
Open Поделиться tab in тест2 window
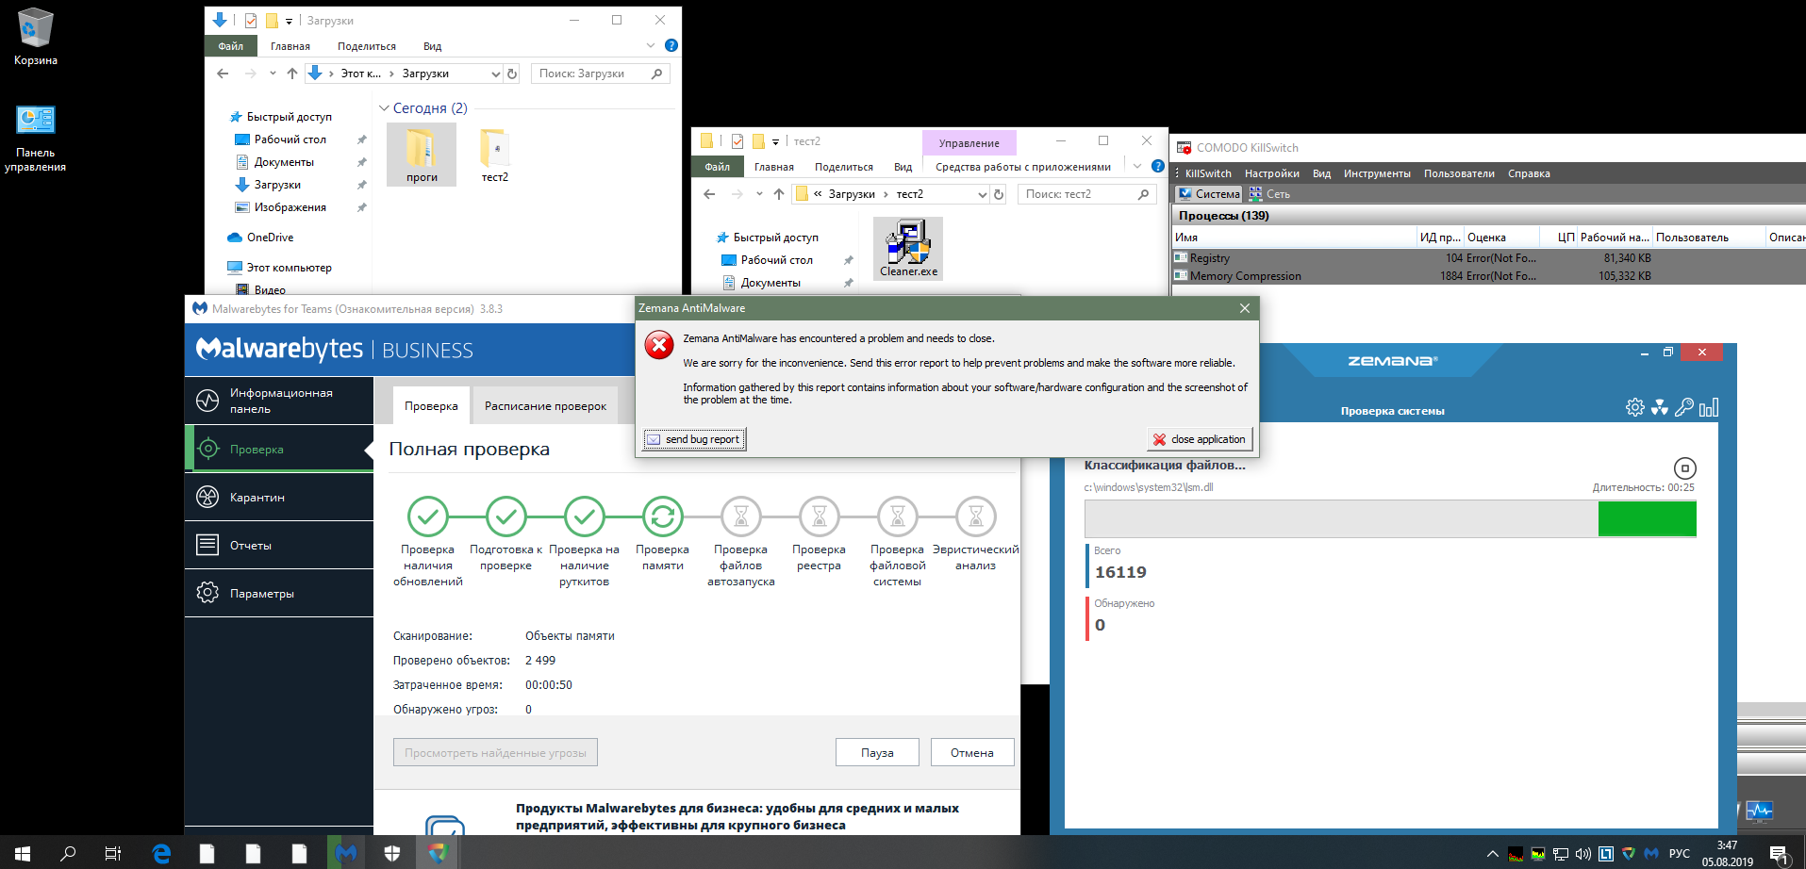(x=844, y=167)
